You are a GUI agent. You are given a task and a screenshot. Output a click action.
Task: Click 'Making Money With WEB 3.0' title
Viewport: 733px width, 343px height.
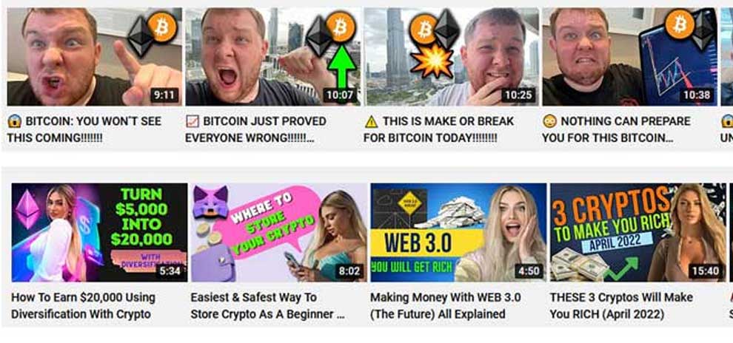(x=446, y=305)
